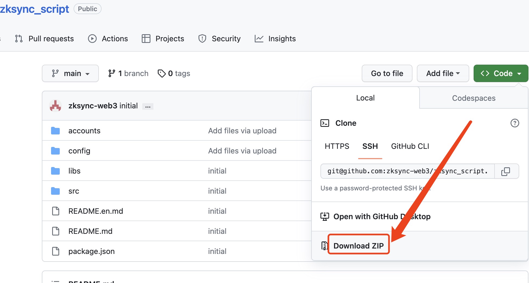The image size is (529, 283).
Task: Click the Actions play-circle icon
Action: (92, 39)
